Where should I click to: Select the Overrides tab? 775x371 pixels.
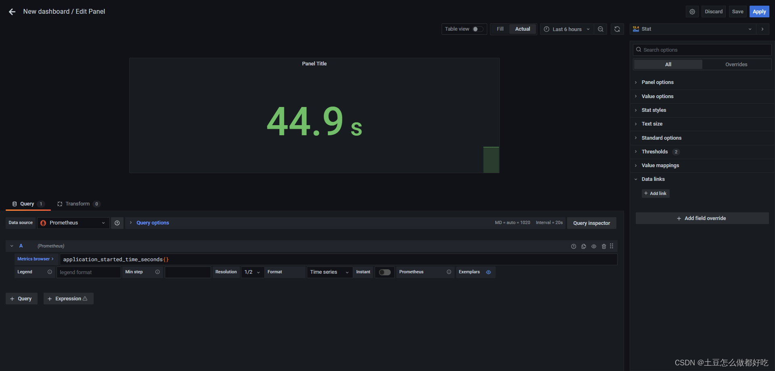tap(736, 65)
